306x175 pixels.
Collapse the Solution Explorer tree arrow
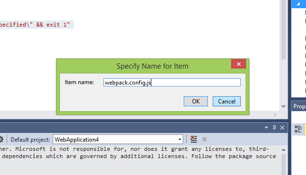coord(298,4)
